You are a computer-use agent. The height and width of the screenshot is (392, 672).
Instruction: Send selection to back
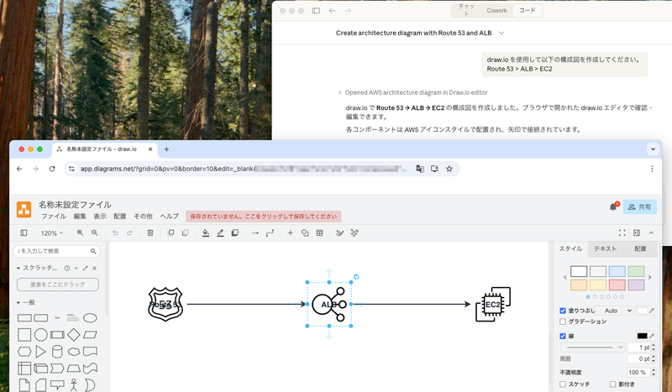coord(185,233)
